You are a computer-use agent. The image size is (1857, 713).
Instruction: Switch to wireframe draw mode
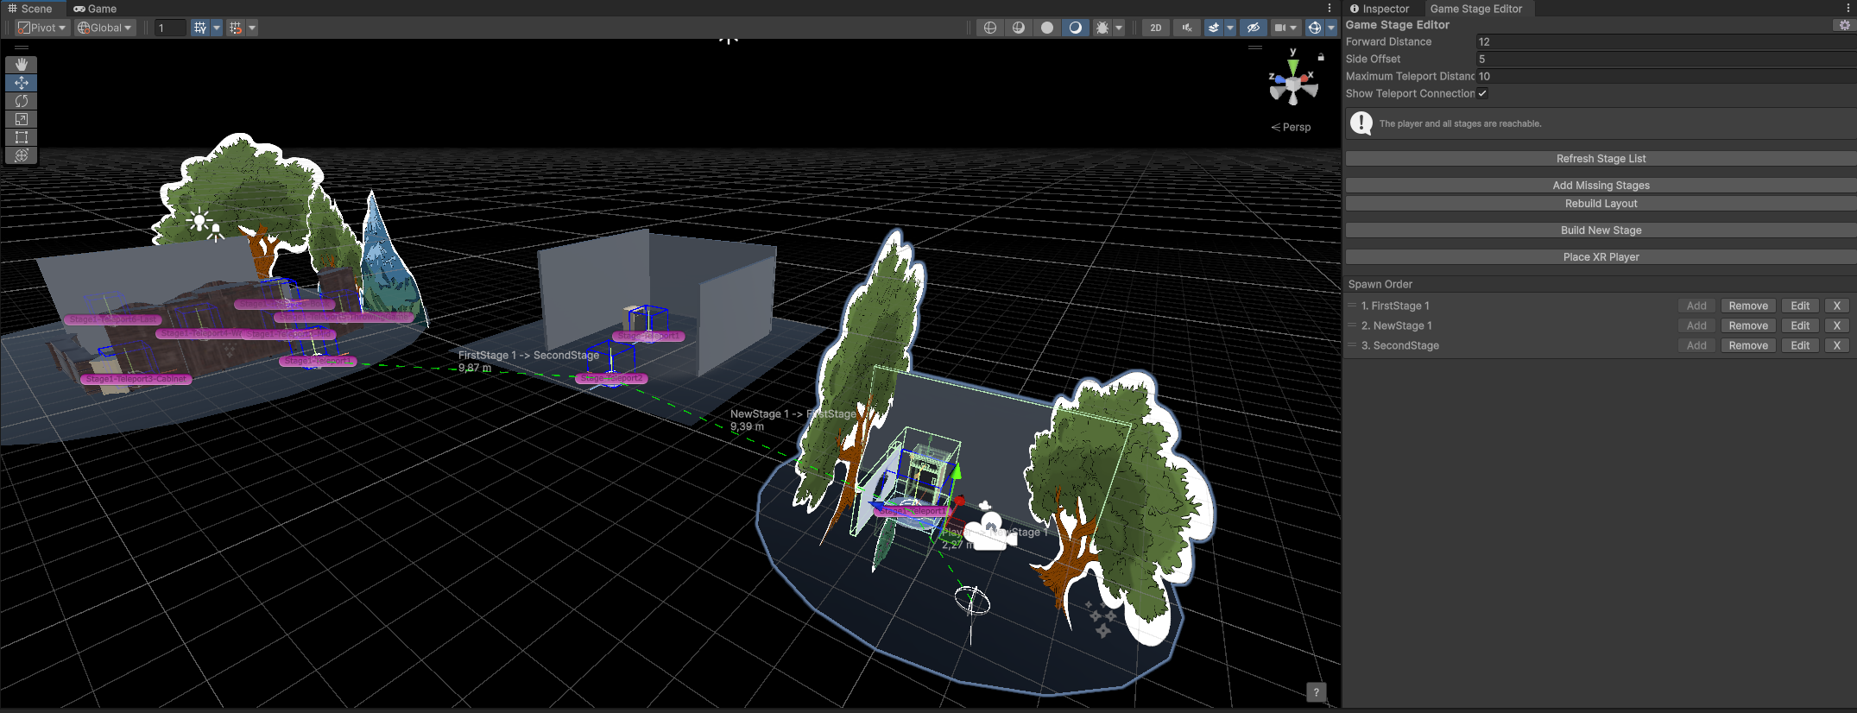[990, 28]
